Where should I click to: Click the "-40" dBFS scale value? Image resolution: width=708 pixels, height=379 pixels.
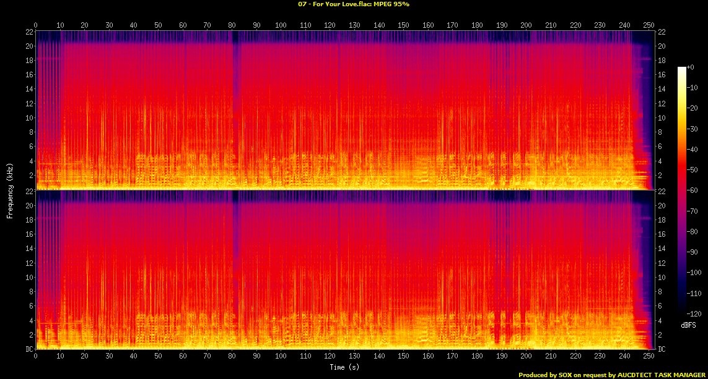[692, 149]
